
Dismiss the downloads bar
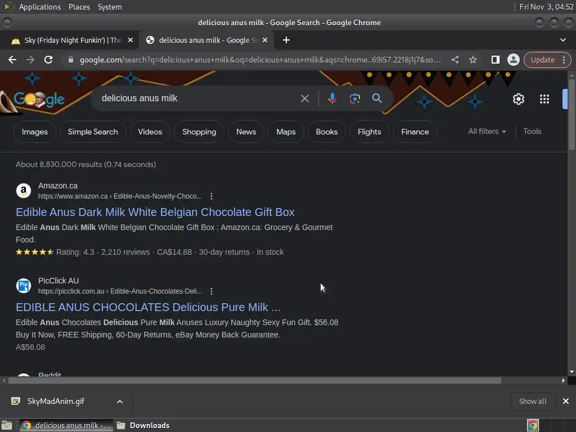coord(566,401)
